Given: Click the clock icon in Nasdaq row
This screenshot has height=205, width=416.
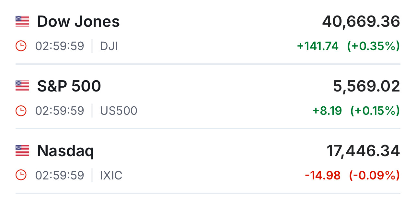Looking at the screenshot, I should tap(21, 175).
